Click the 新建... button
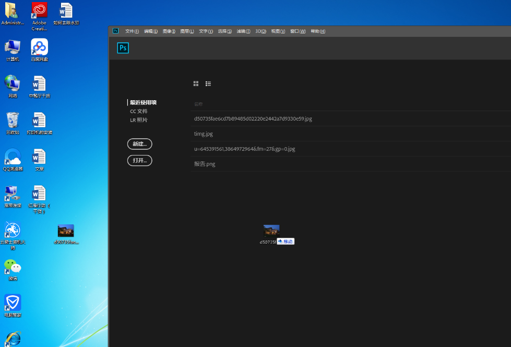The image size is (511, 347). point(140,144)
